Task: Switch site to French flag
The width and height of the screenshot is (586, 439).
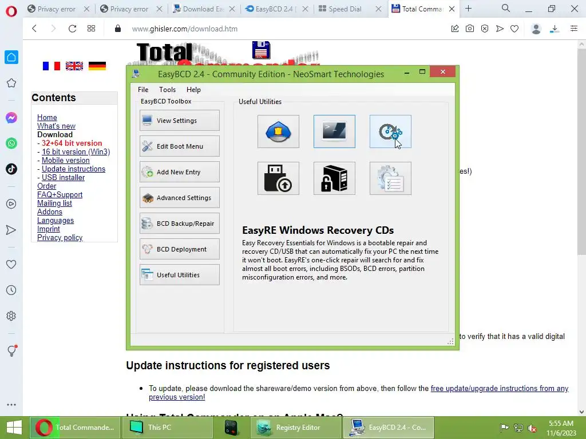Action: coord(51,66)
